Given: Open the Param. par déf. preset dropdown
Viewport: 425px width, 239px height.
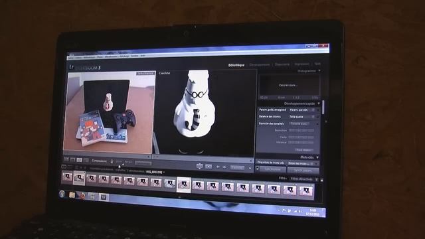Looking at the screenshot, I should (x=302, y=110).
